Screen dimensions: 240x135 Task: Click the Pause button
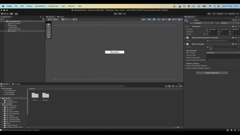pos(120,14)
